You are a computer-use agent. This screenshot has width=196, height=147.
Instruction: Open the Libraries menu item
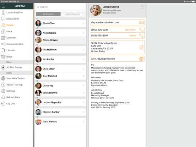click(17, 50)
